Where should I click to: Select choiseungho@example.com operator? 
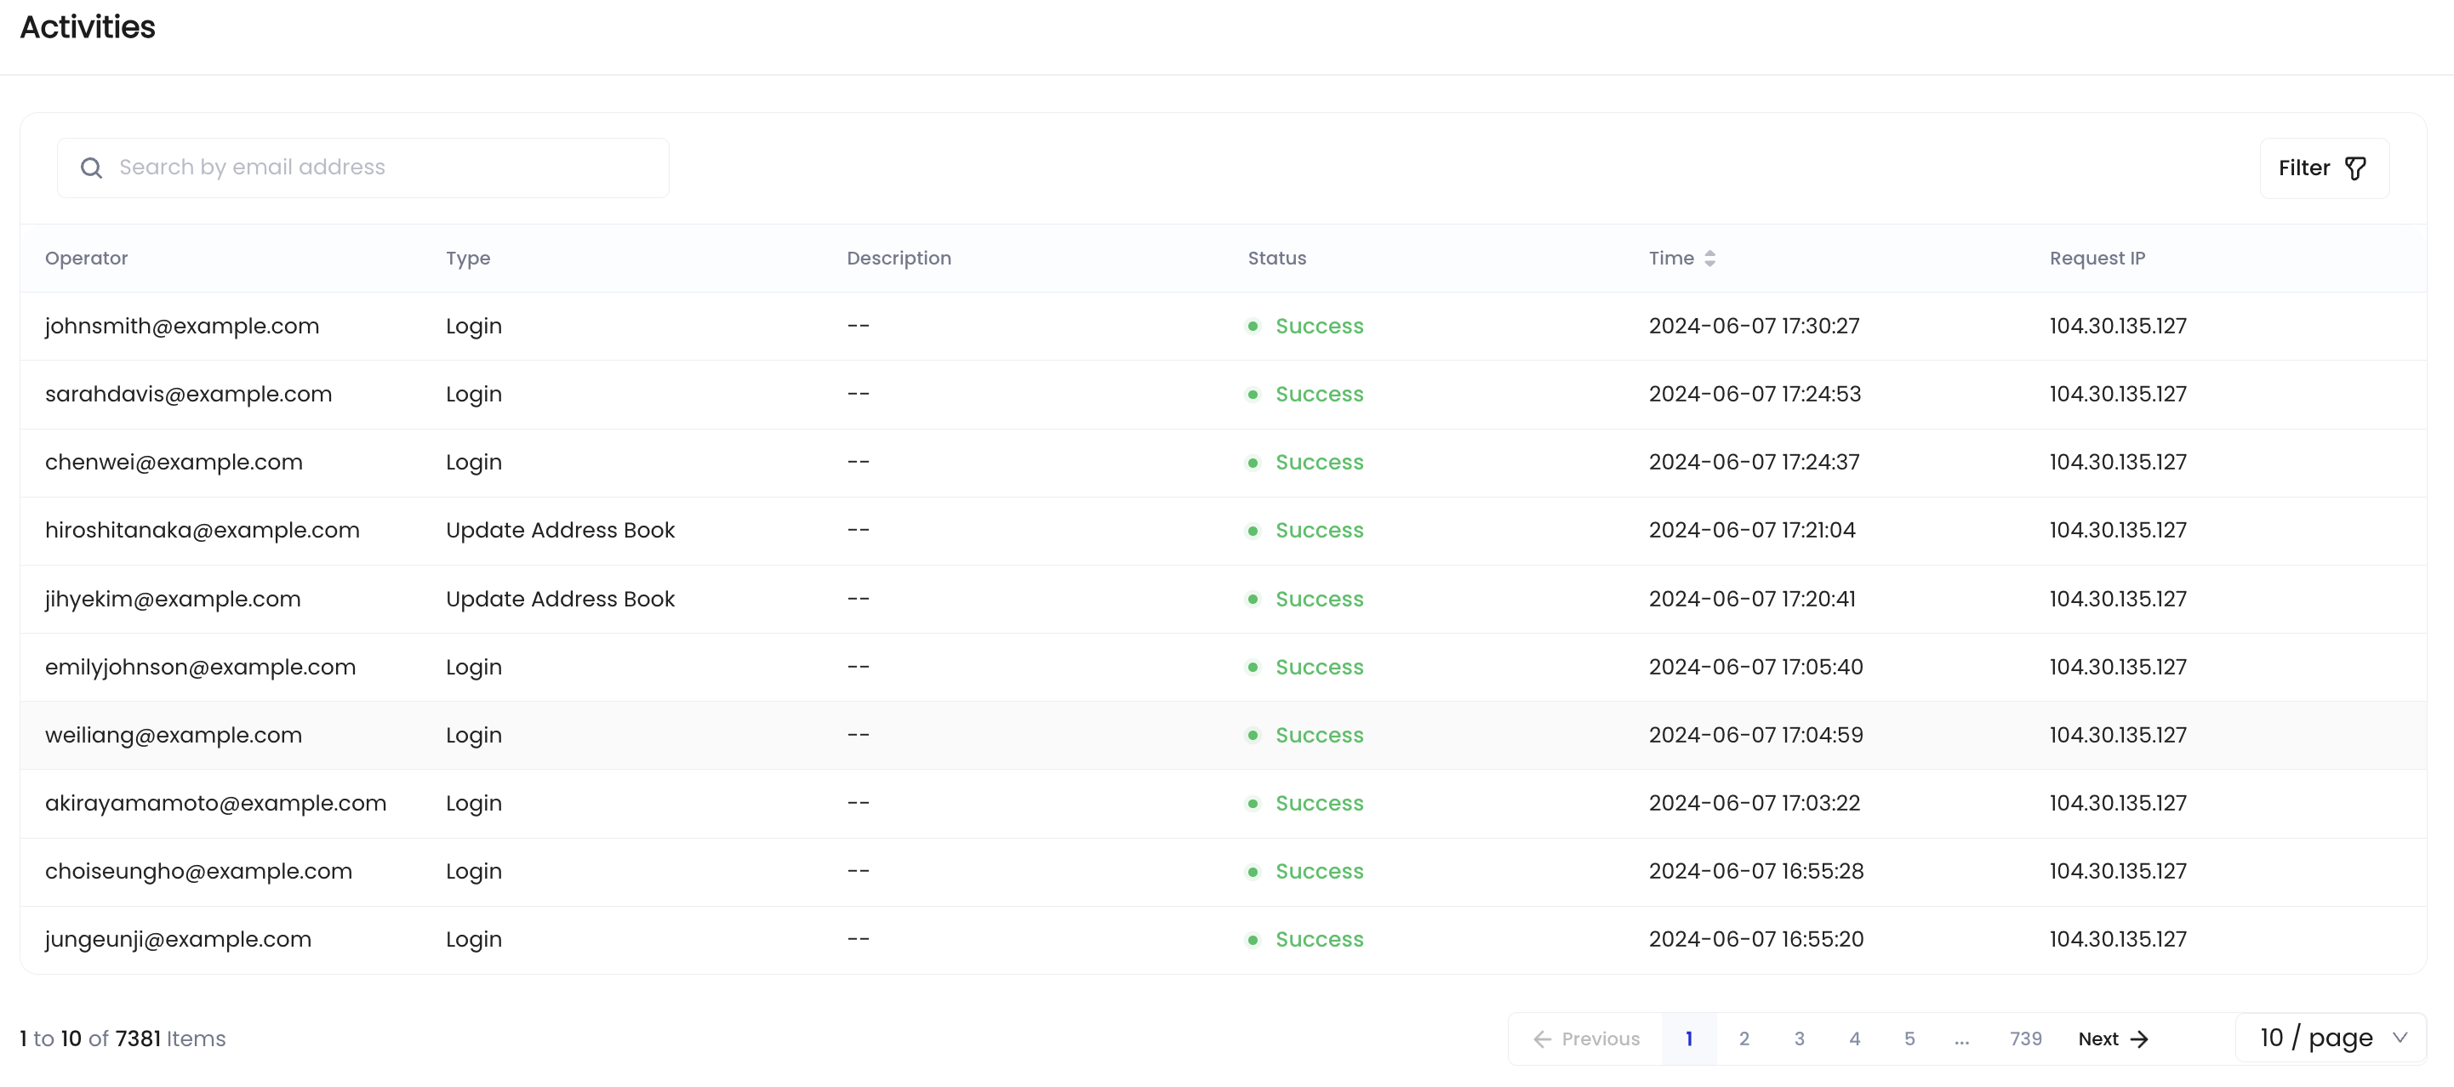(x=198, y=872)
